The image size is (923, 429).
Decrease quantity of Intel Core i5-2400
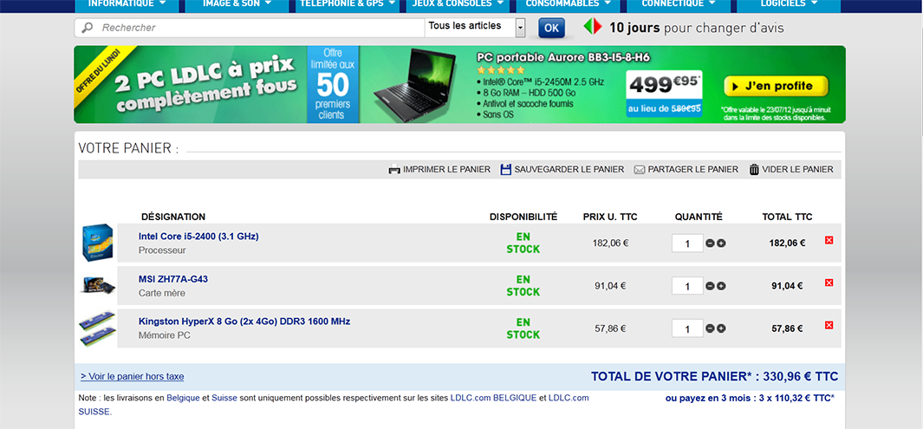pos(710,243)
